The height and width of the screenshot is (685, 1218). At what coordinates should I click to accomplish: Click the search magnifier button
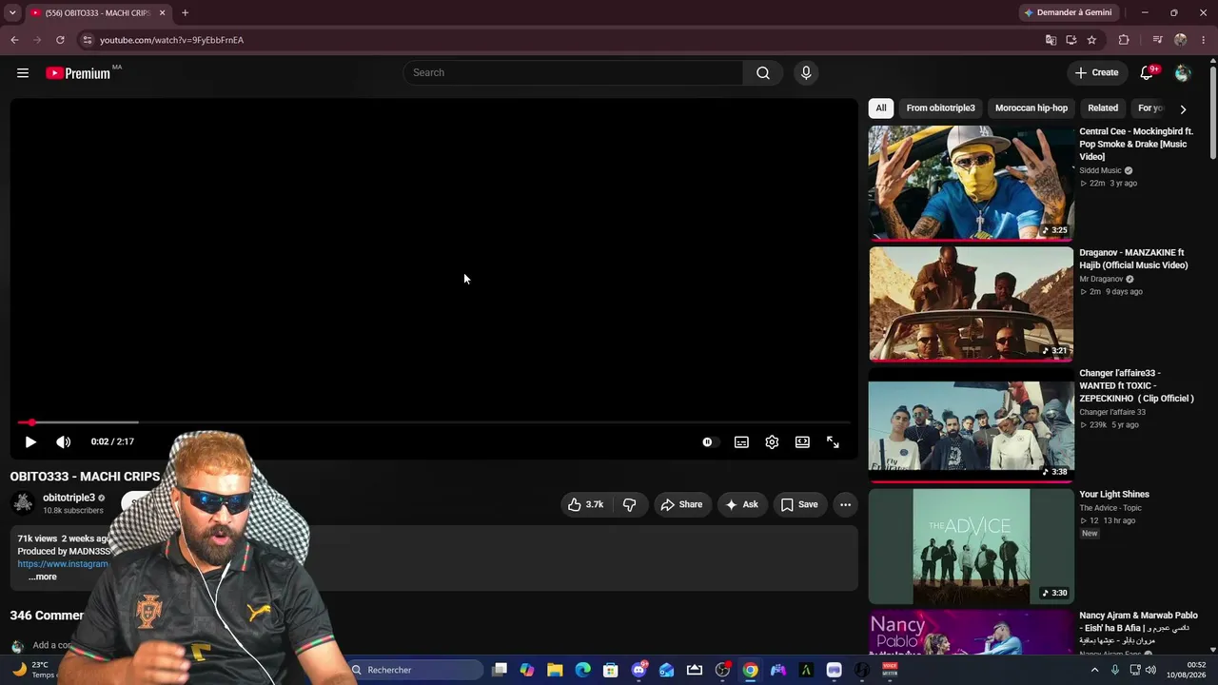pyautogui.click(x=763, y=73)
